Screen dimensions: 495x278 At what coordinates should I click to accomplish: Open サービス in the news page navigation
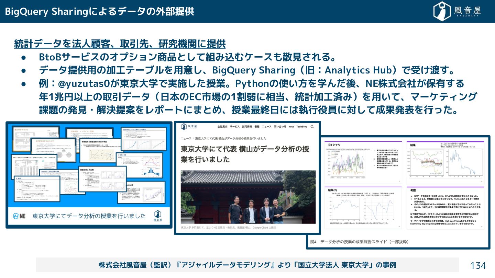pyautogui.click(x=235, y=127)
